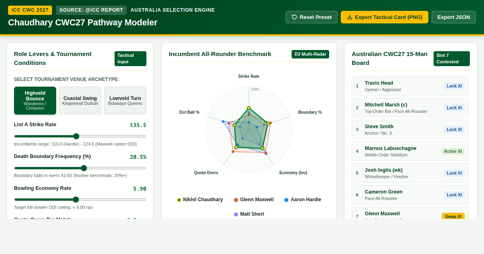Click the Strike Rate radar axis label

[x=249, y=76]
